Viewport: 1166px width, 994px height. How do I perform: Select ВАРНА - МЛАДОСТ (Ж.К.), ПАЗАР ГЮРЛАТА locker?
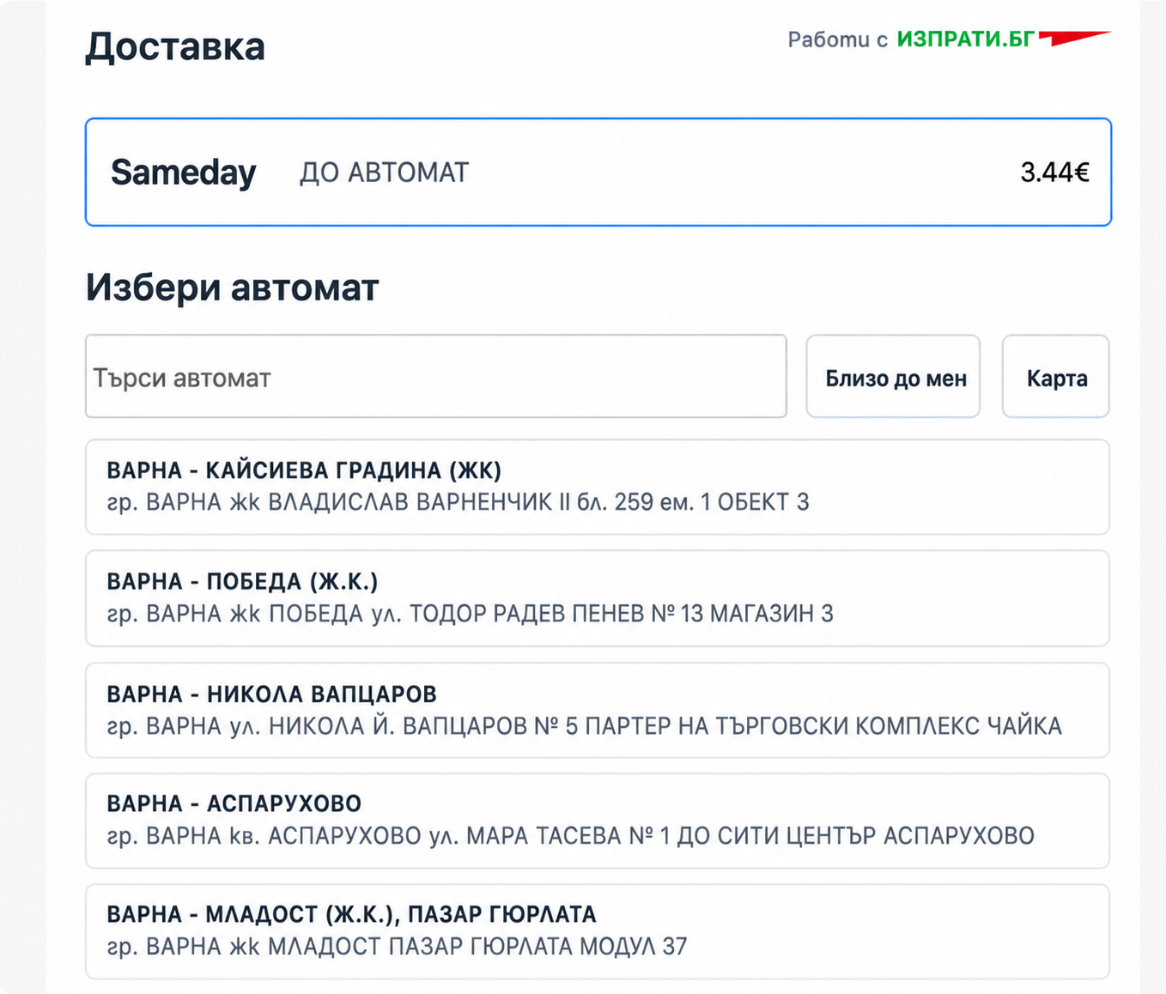coord(598,931)
